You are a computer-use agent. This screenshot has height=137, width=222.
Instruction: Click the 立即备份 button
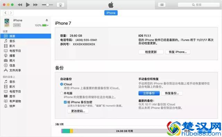tap(149, 93)
